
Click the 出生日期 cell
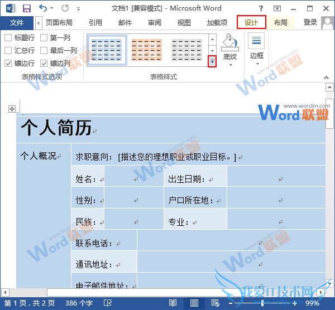tap(195, 176)
